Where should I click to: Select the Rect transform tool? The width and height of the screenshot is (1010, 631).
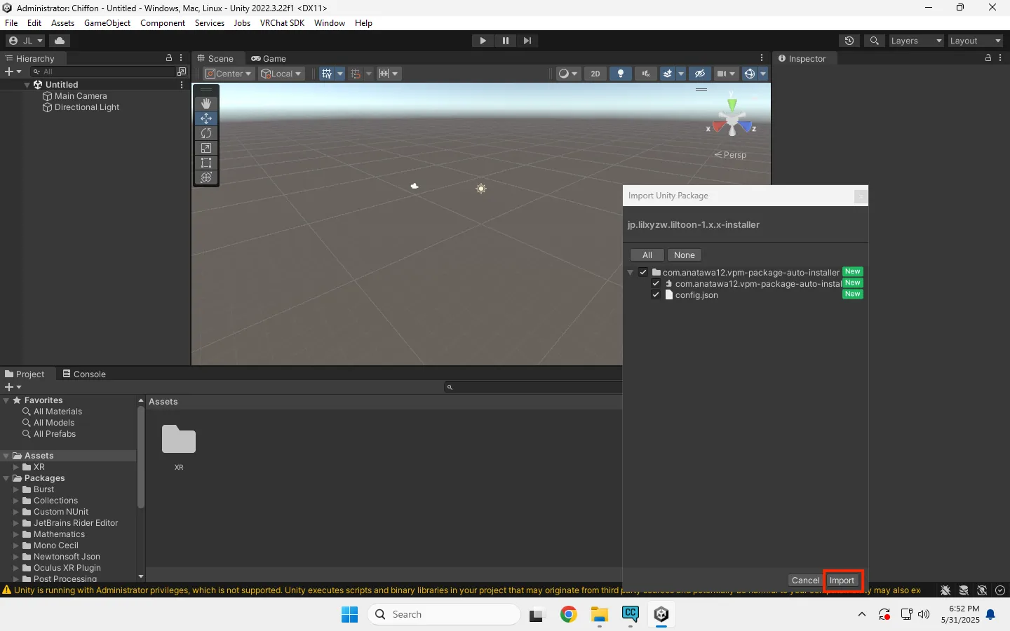[206, 163]
